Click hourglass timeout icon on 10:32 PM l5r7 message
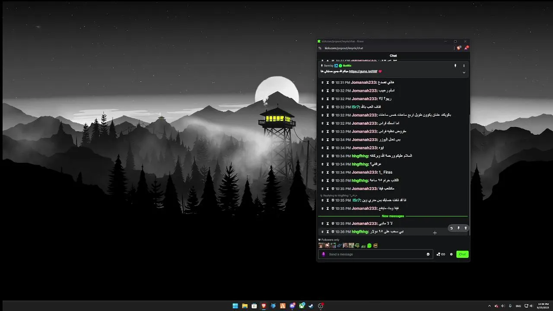Screen dimensions: 553x311 (327, 107)
